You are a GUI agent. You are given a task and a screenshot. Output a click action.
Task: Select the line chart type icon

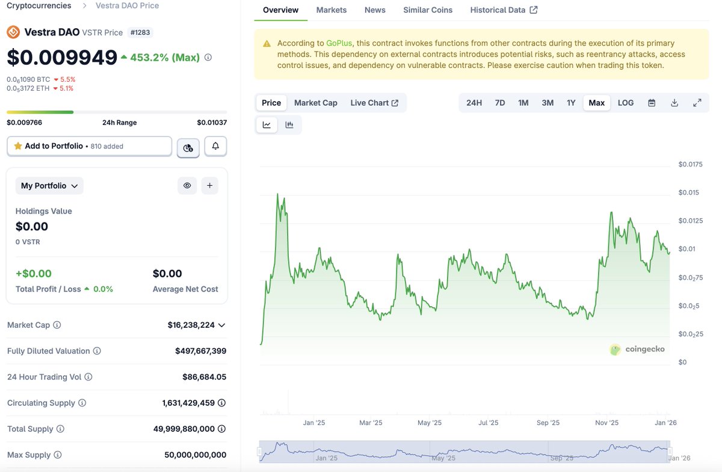tap(267, 124)
